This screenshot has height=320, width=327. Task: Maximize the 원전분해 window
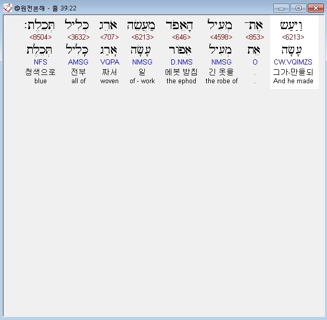pos(298,8)
